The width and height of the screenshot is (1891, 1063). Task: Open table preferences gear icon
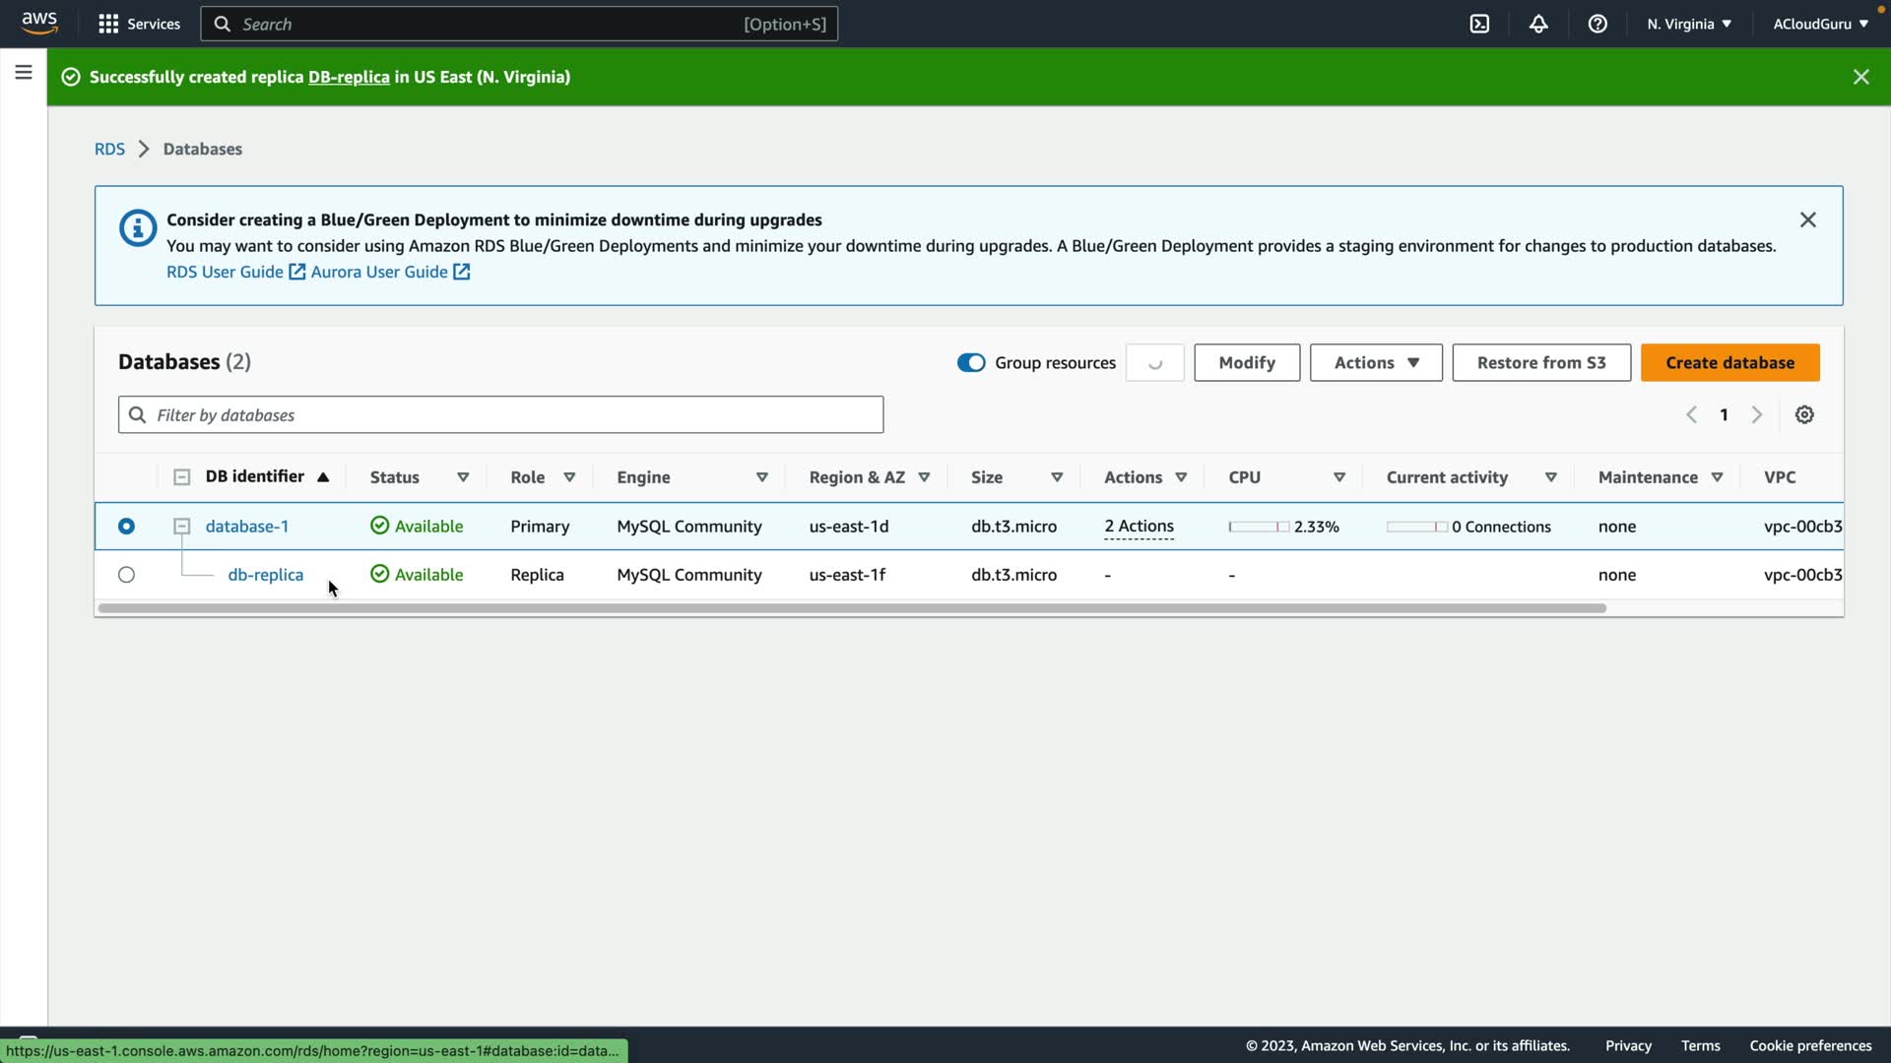(1804, 414)
